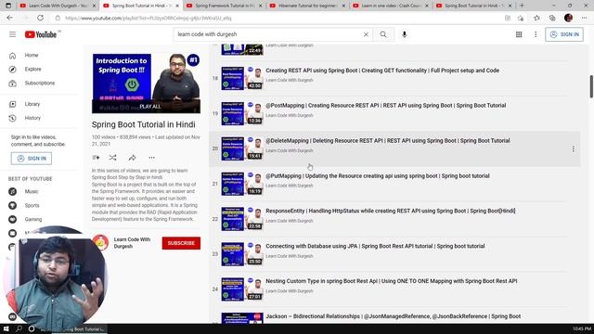
Task: Click thumbnail of video 21
Action: coord(242,184)
